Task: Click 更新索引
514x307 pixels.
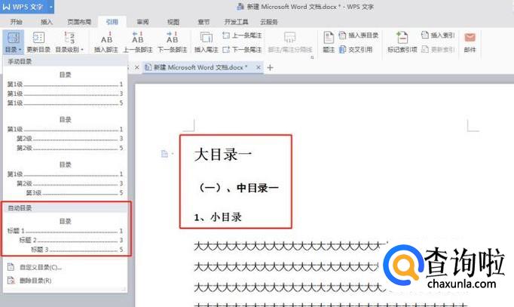Action: pyautogui.click(x=439, y=50)
